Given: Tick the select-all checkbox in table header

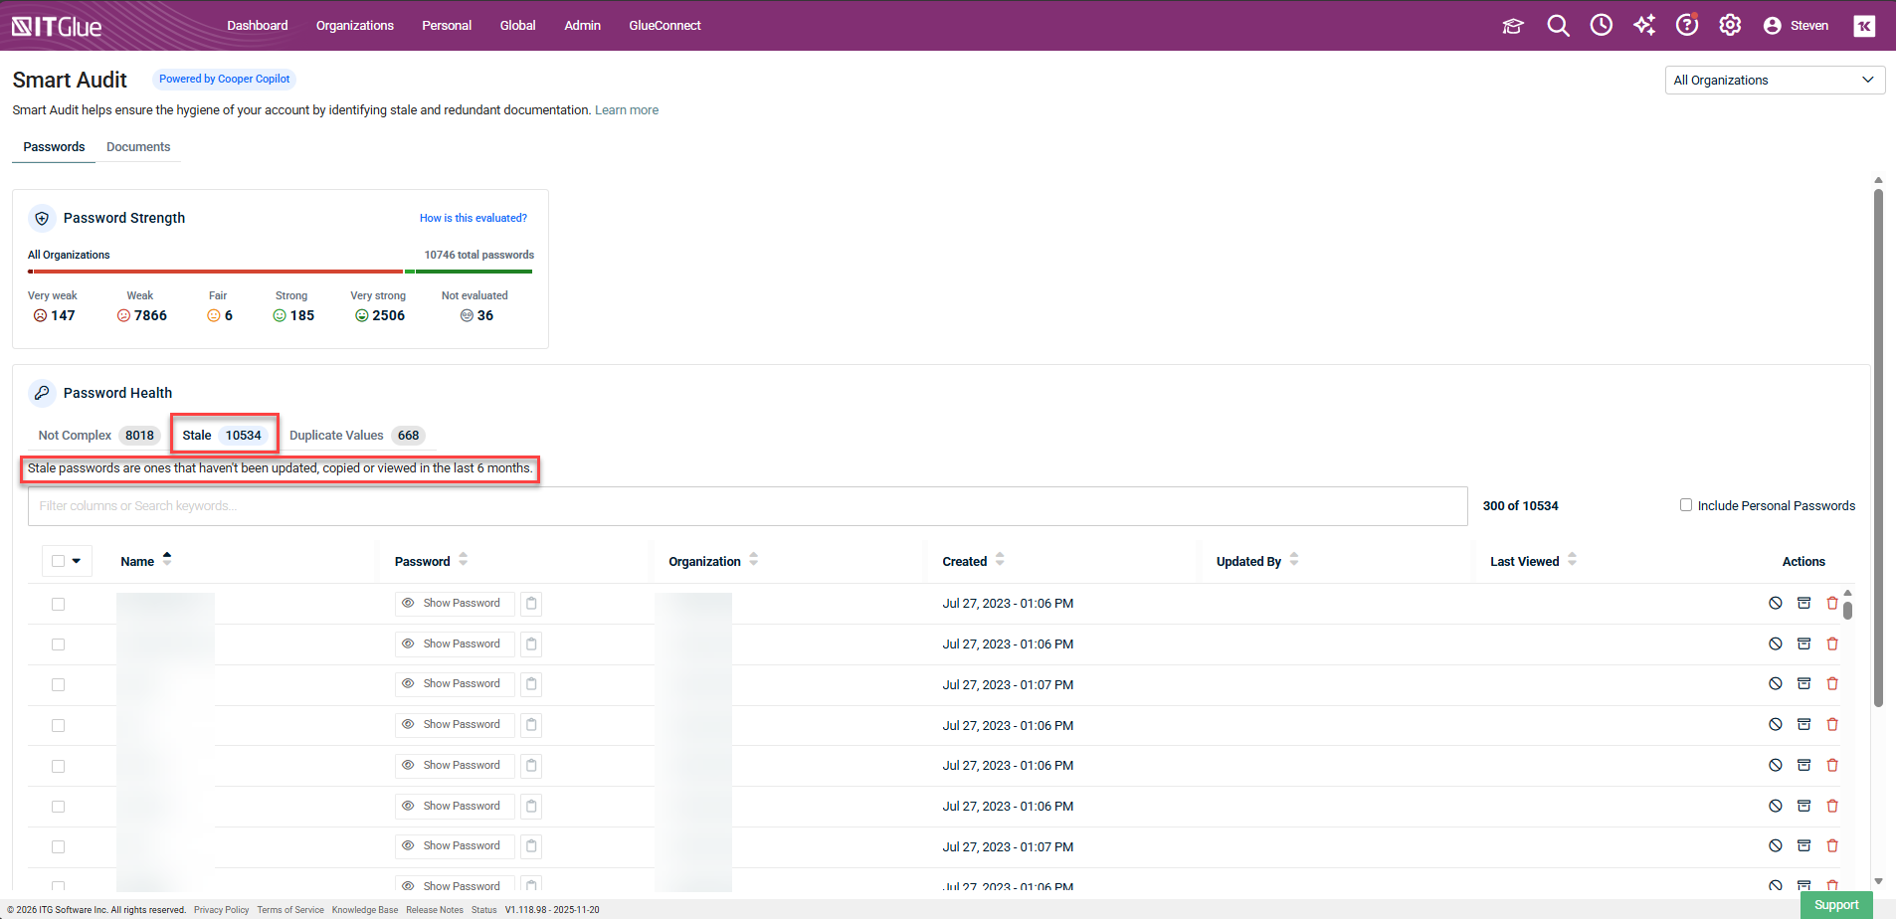Looking at the screenshot, I should 58,561.
